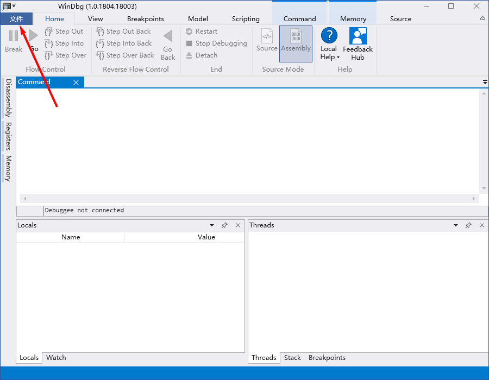Click the Step Over Back icon
The height and width of the screenshot is (380, 489).
100,55
